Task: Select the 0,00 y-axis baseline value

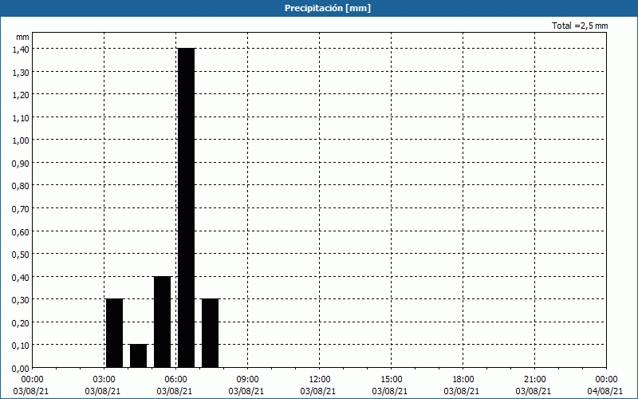Action: click(21, 369)
